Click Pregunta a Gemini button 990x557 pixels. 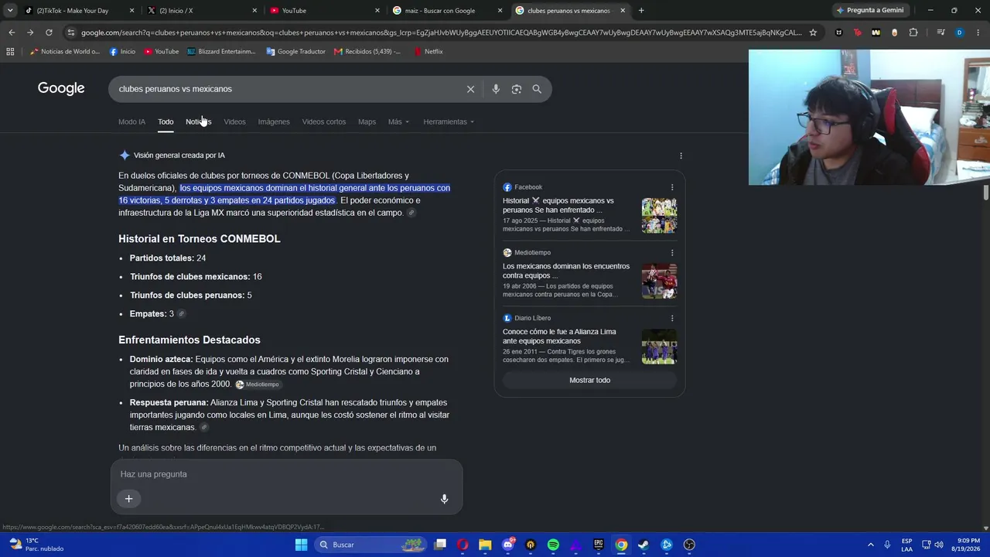click(869, 11)
